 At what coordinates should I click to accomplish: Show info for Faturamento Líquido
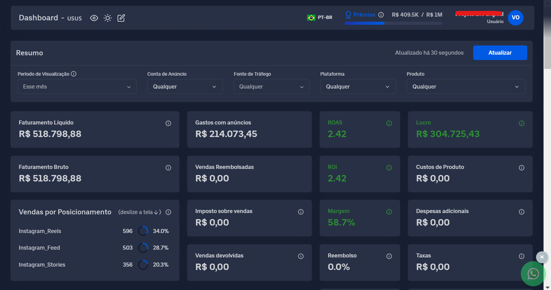[x=168, y=123]
